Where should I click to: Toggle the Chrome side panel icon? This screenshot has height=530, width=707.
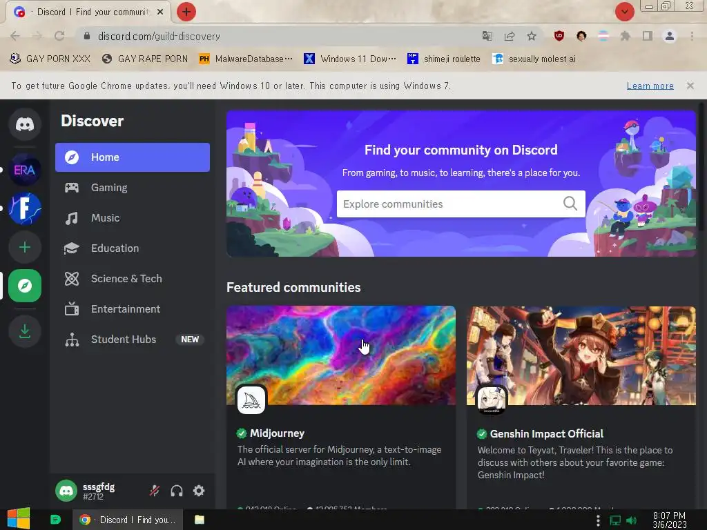648,36
